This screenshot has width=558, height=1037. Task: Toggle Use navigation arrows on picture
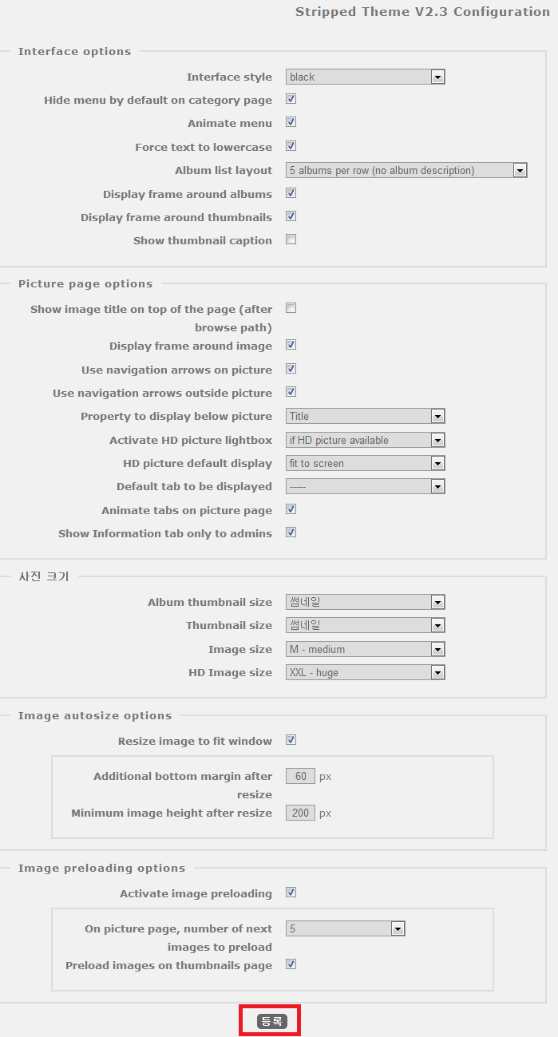click(x=291, y=369)
